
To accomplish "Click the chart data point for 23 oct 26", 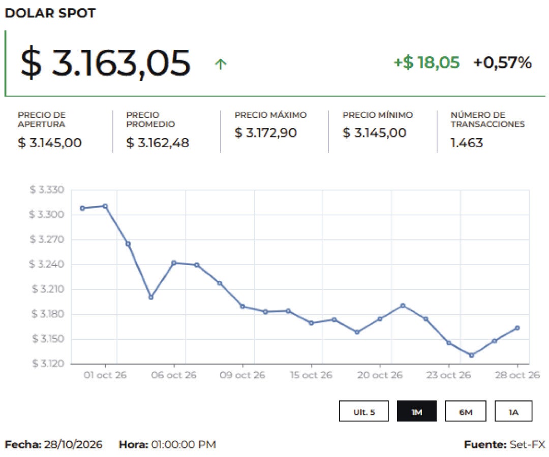I will (x=448, y=343).
